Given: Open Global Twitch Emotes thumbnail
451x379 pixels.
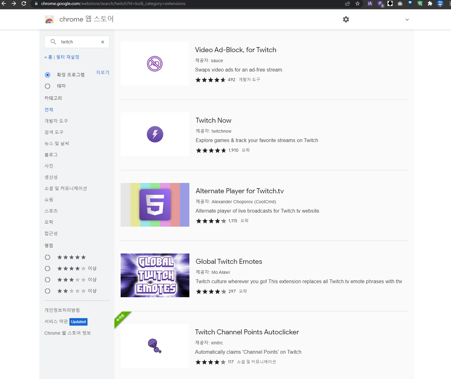Looking at the screenshot, I should point(155,275).
